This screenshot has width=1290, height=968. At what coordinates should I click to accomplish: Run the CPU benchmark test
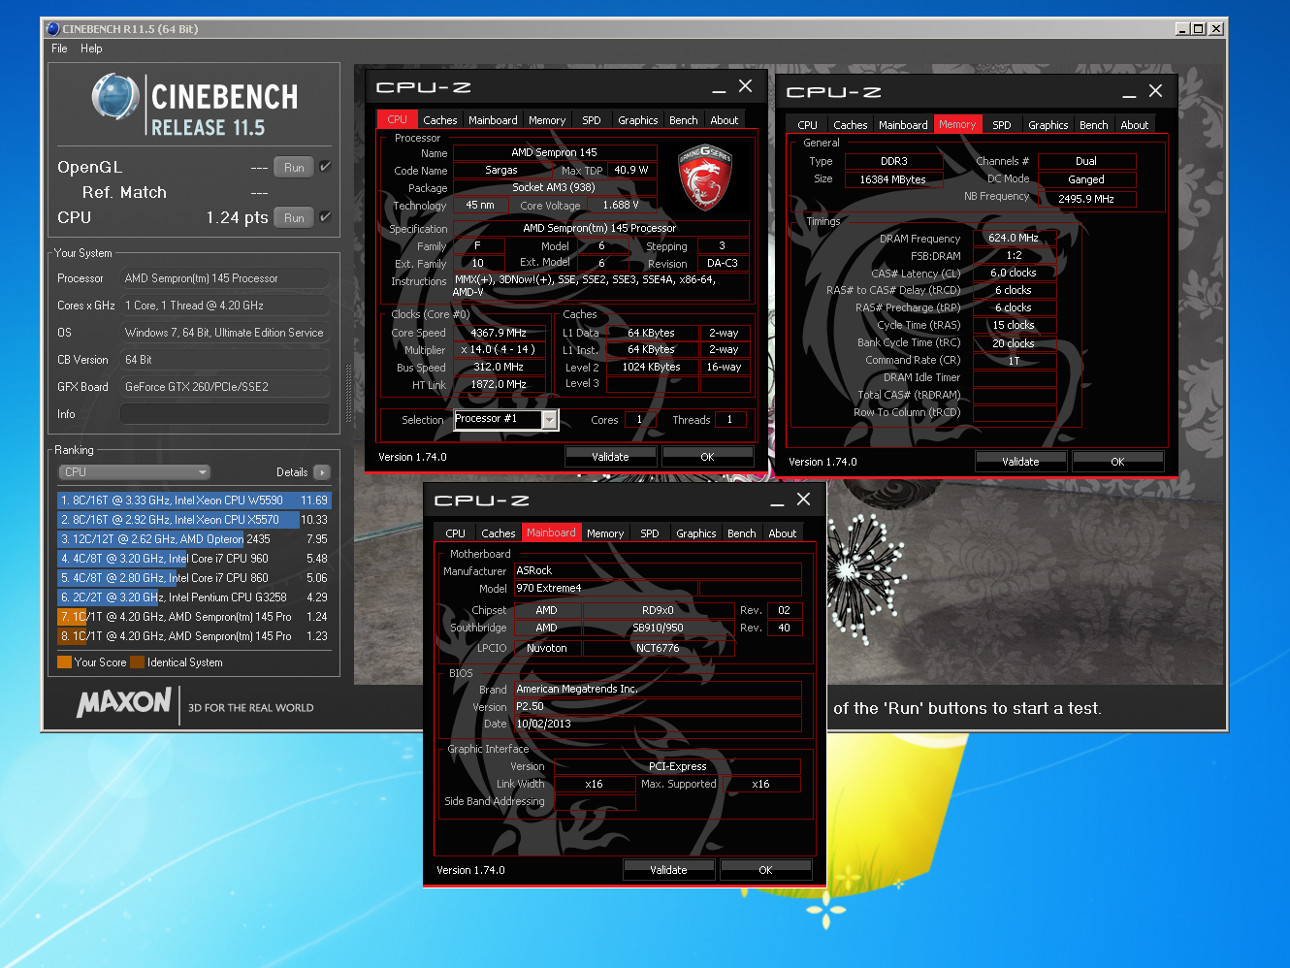click(x=294, y=217)
